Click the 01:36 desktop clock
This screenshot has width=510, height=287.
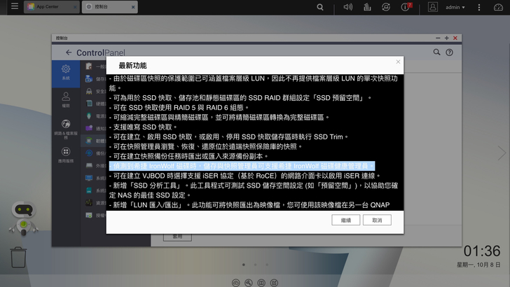coord(482,251)
